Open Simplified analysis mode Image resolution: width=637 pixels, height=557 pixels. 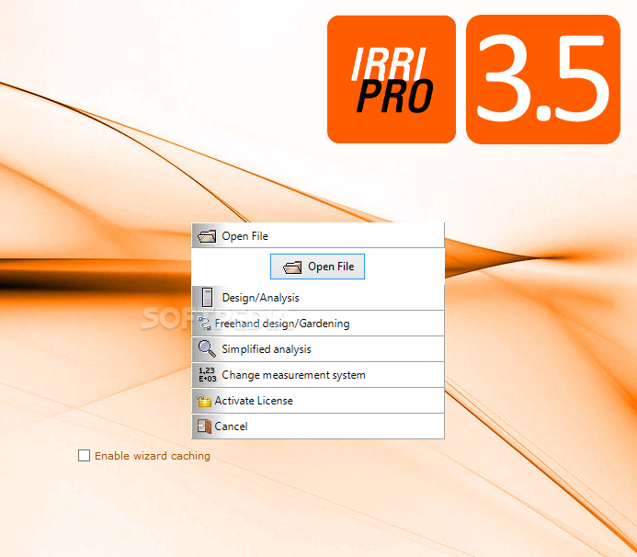click(x=318, y=349)
